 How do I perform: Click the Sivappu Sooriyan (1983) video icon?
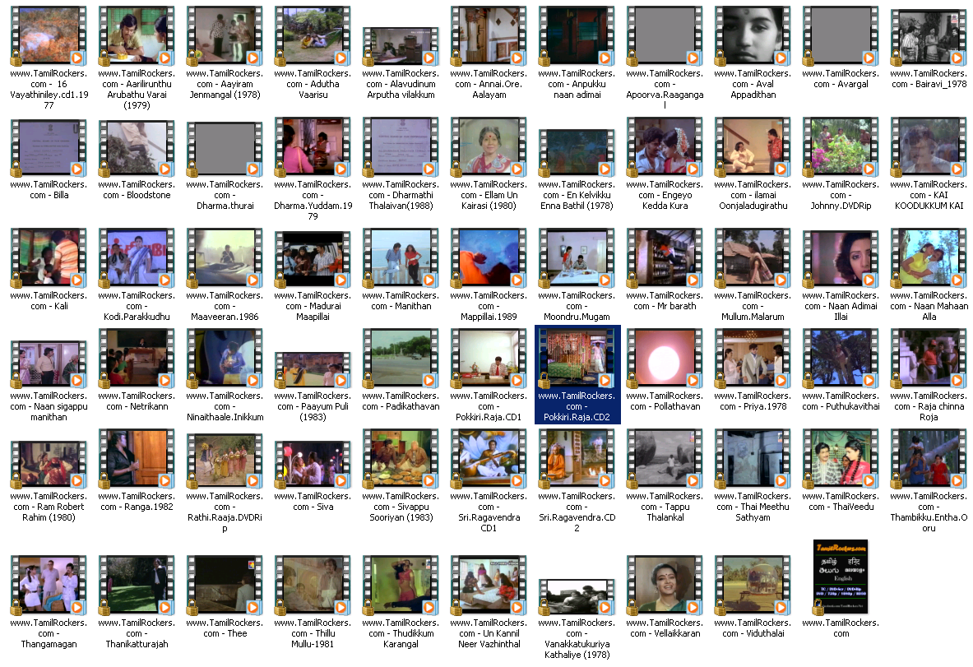click(x=401, y=459)
